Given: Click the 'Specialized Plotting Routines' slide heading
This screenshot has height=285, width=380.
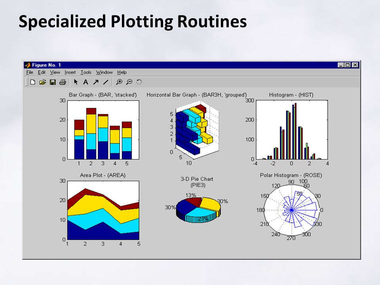Looking at the screenshot, I should (x=133, y=21).
